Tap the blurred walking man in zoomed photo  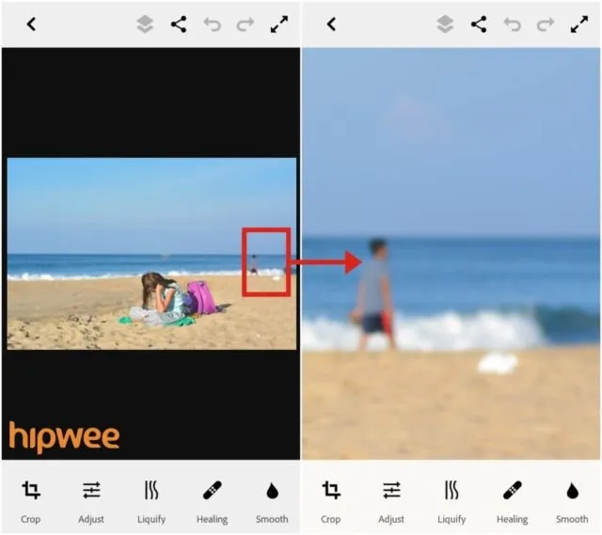(373, 293)
